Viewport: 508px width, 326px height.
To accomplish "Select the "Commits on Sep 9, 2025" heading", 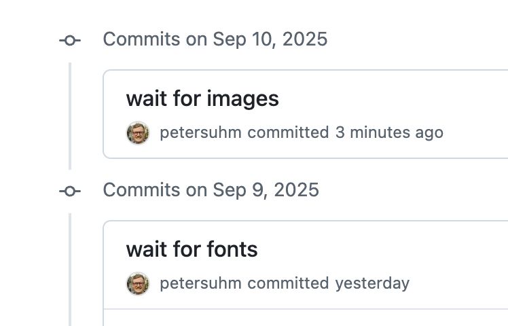I will coord(211,190).
